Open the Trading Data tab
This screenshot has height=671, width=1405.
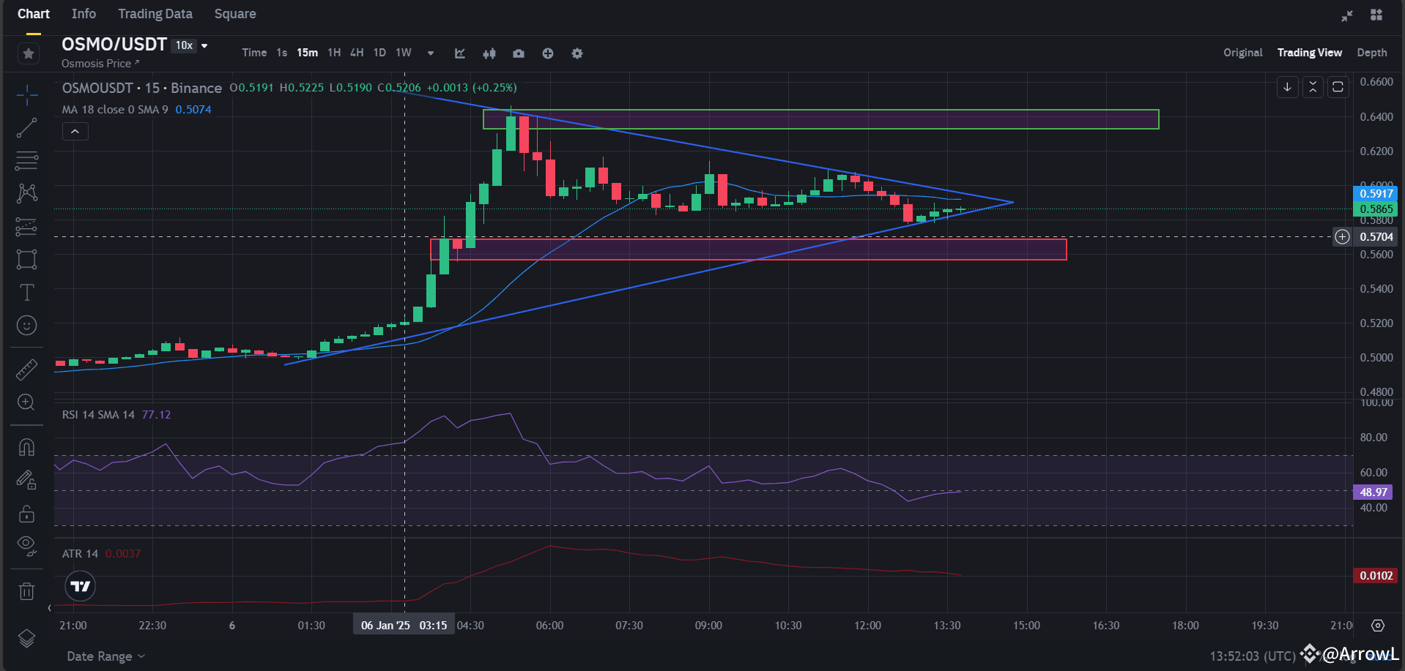pos(155,14)
